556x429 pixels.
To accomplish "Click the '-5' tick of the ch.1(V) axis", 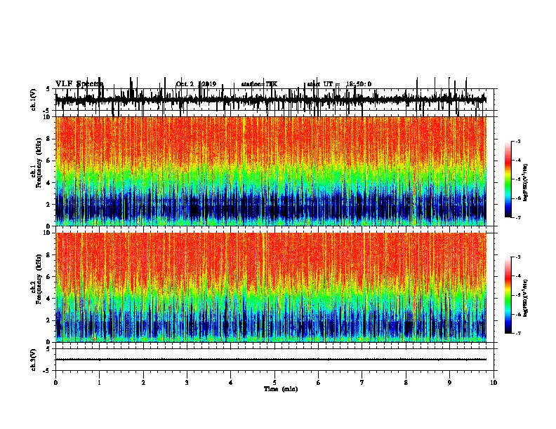I will point(47,111).
